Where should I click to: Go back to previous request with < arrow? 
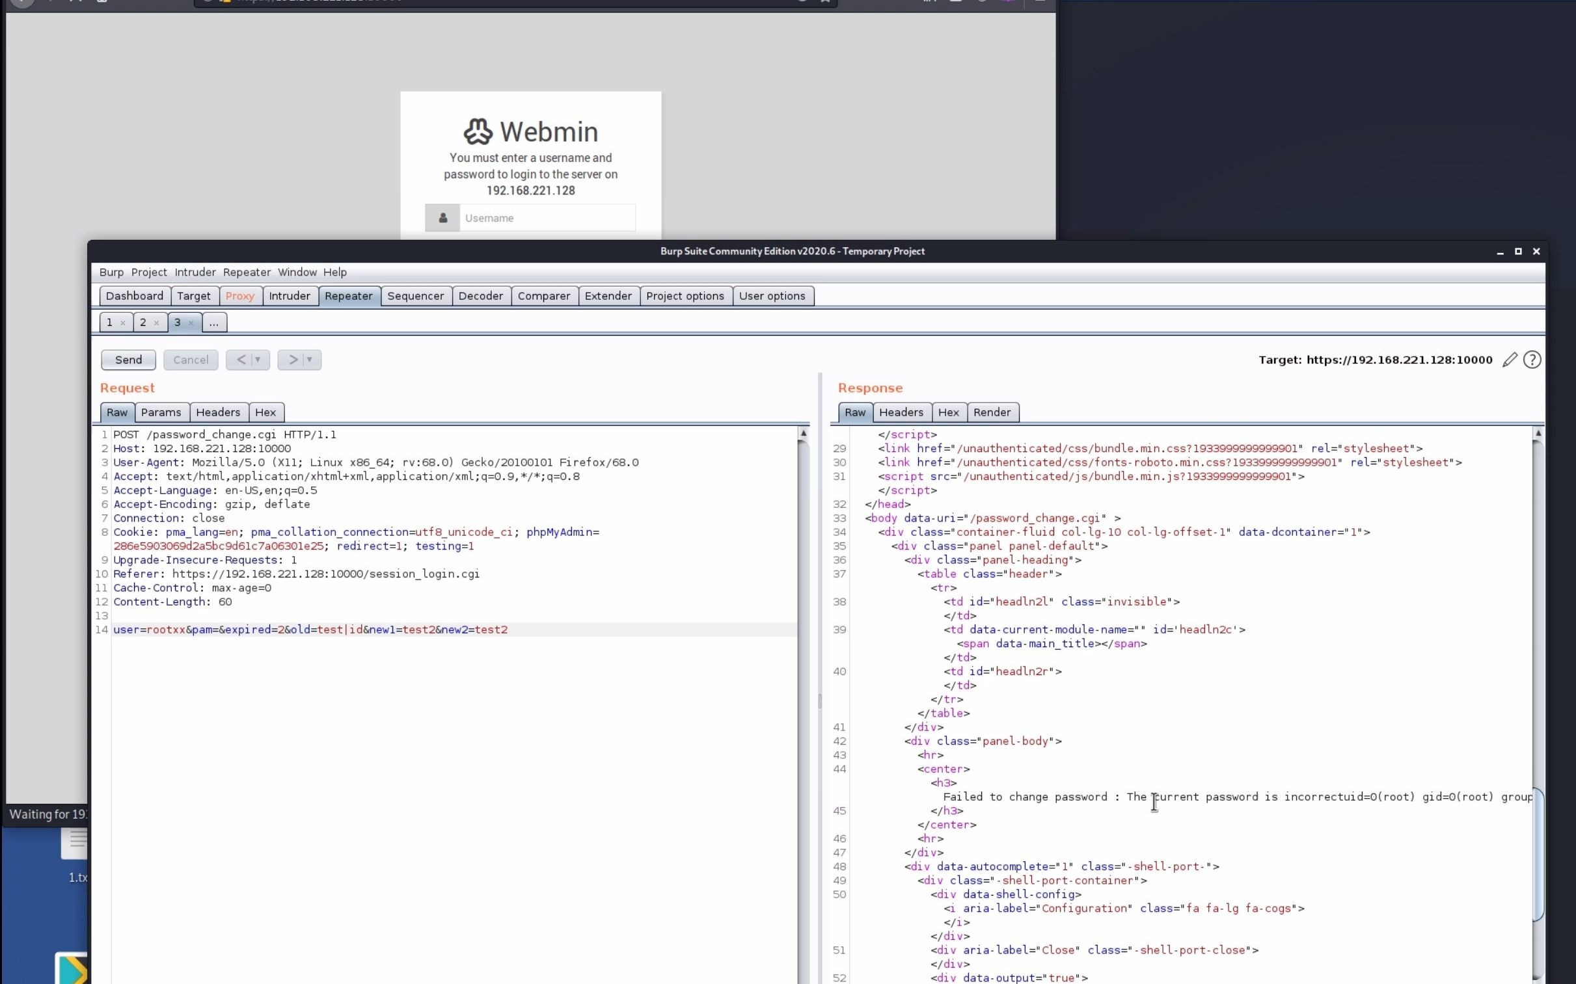point(241,360)
